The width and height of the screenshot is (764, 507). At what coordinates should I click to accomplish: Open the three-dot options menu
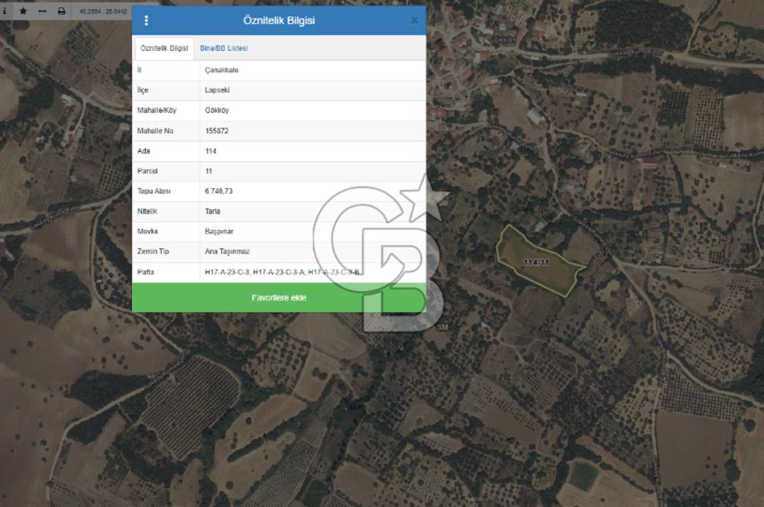(x=146, y=21)
